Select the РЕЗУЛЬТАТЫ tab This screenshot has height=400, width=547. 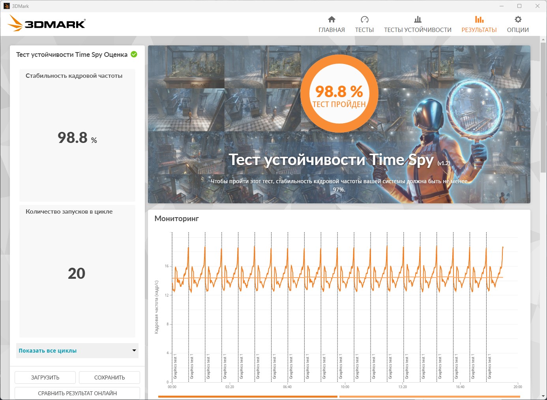[x=479, y=24]
